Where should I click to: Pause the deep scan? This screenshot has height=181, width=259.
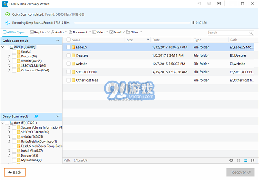pyautogui.click(x=193, y=23)
